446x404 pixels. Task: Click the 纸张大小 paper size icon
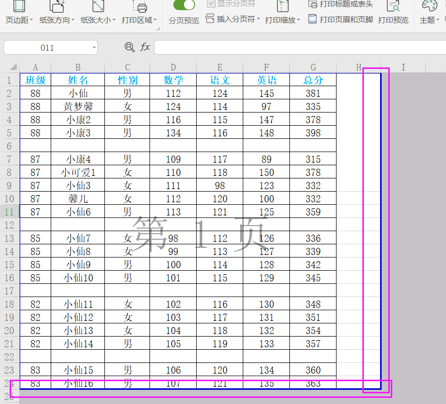[x=98, y=6]
